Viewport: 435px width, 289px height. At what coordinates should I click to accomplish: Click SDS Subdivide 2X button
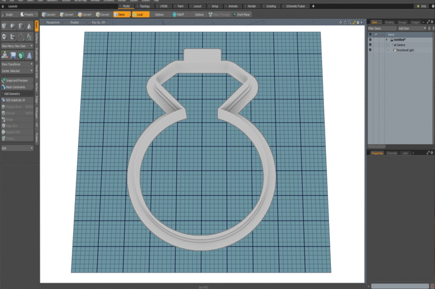17,100
